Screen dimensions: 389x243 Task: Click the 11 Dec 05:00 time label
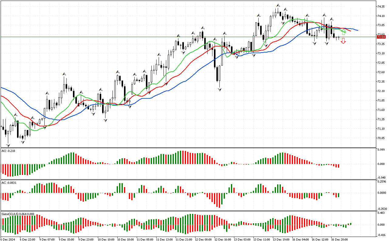click(145, 240)
